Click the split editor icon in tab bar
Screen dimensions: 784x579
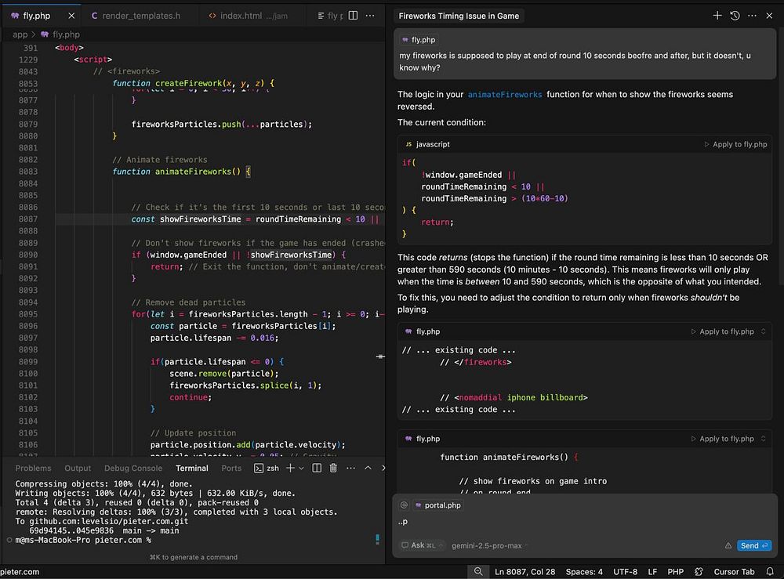point(353,16)
